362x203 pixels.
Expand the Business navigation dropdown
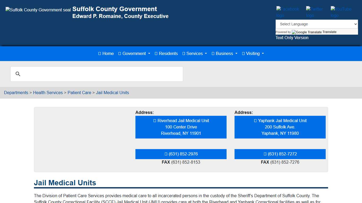(x=224, y=54)
